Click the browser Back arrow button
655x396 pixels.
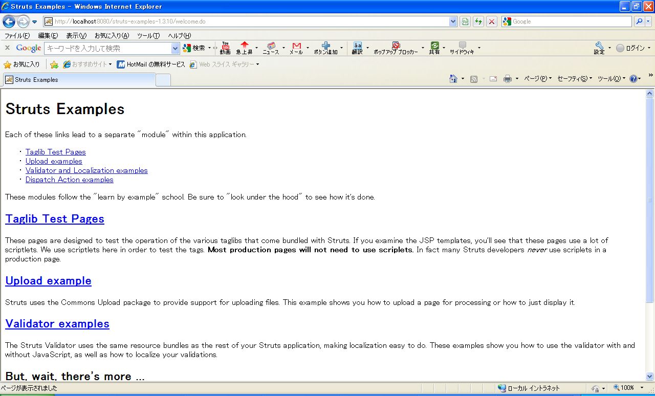(x=9, y=21)
